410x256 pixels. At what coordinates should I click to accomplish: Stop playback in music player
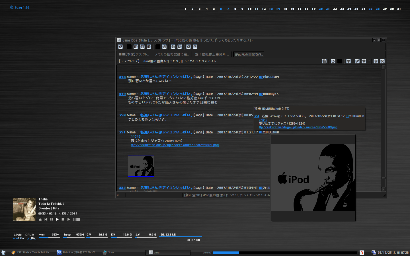coord(63,219)
